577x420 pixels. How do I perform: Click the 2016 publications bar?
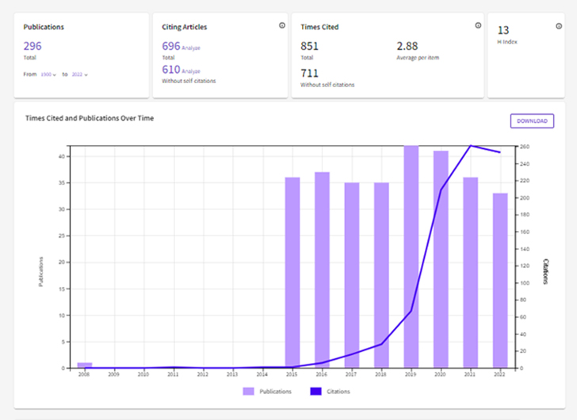[x=322, y=270]
